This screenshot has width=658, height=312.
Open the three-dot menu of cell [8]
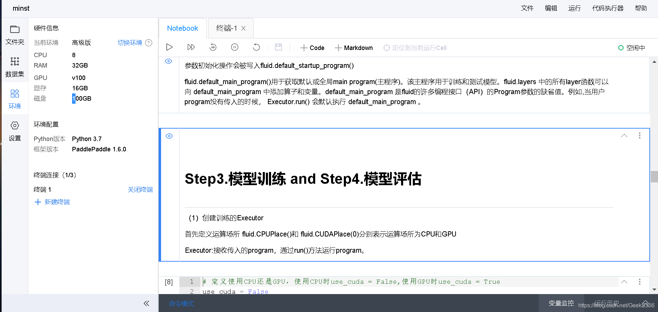coord(640,282)
